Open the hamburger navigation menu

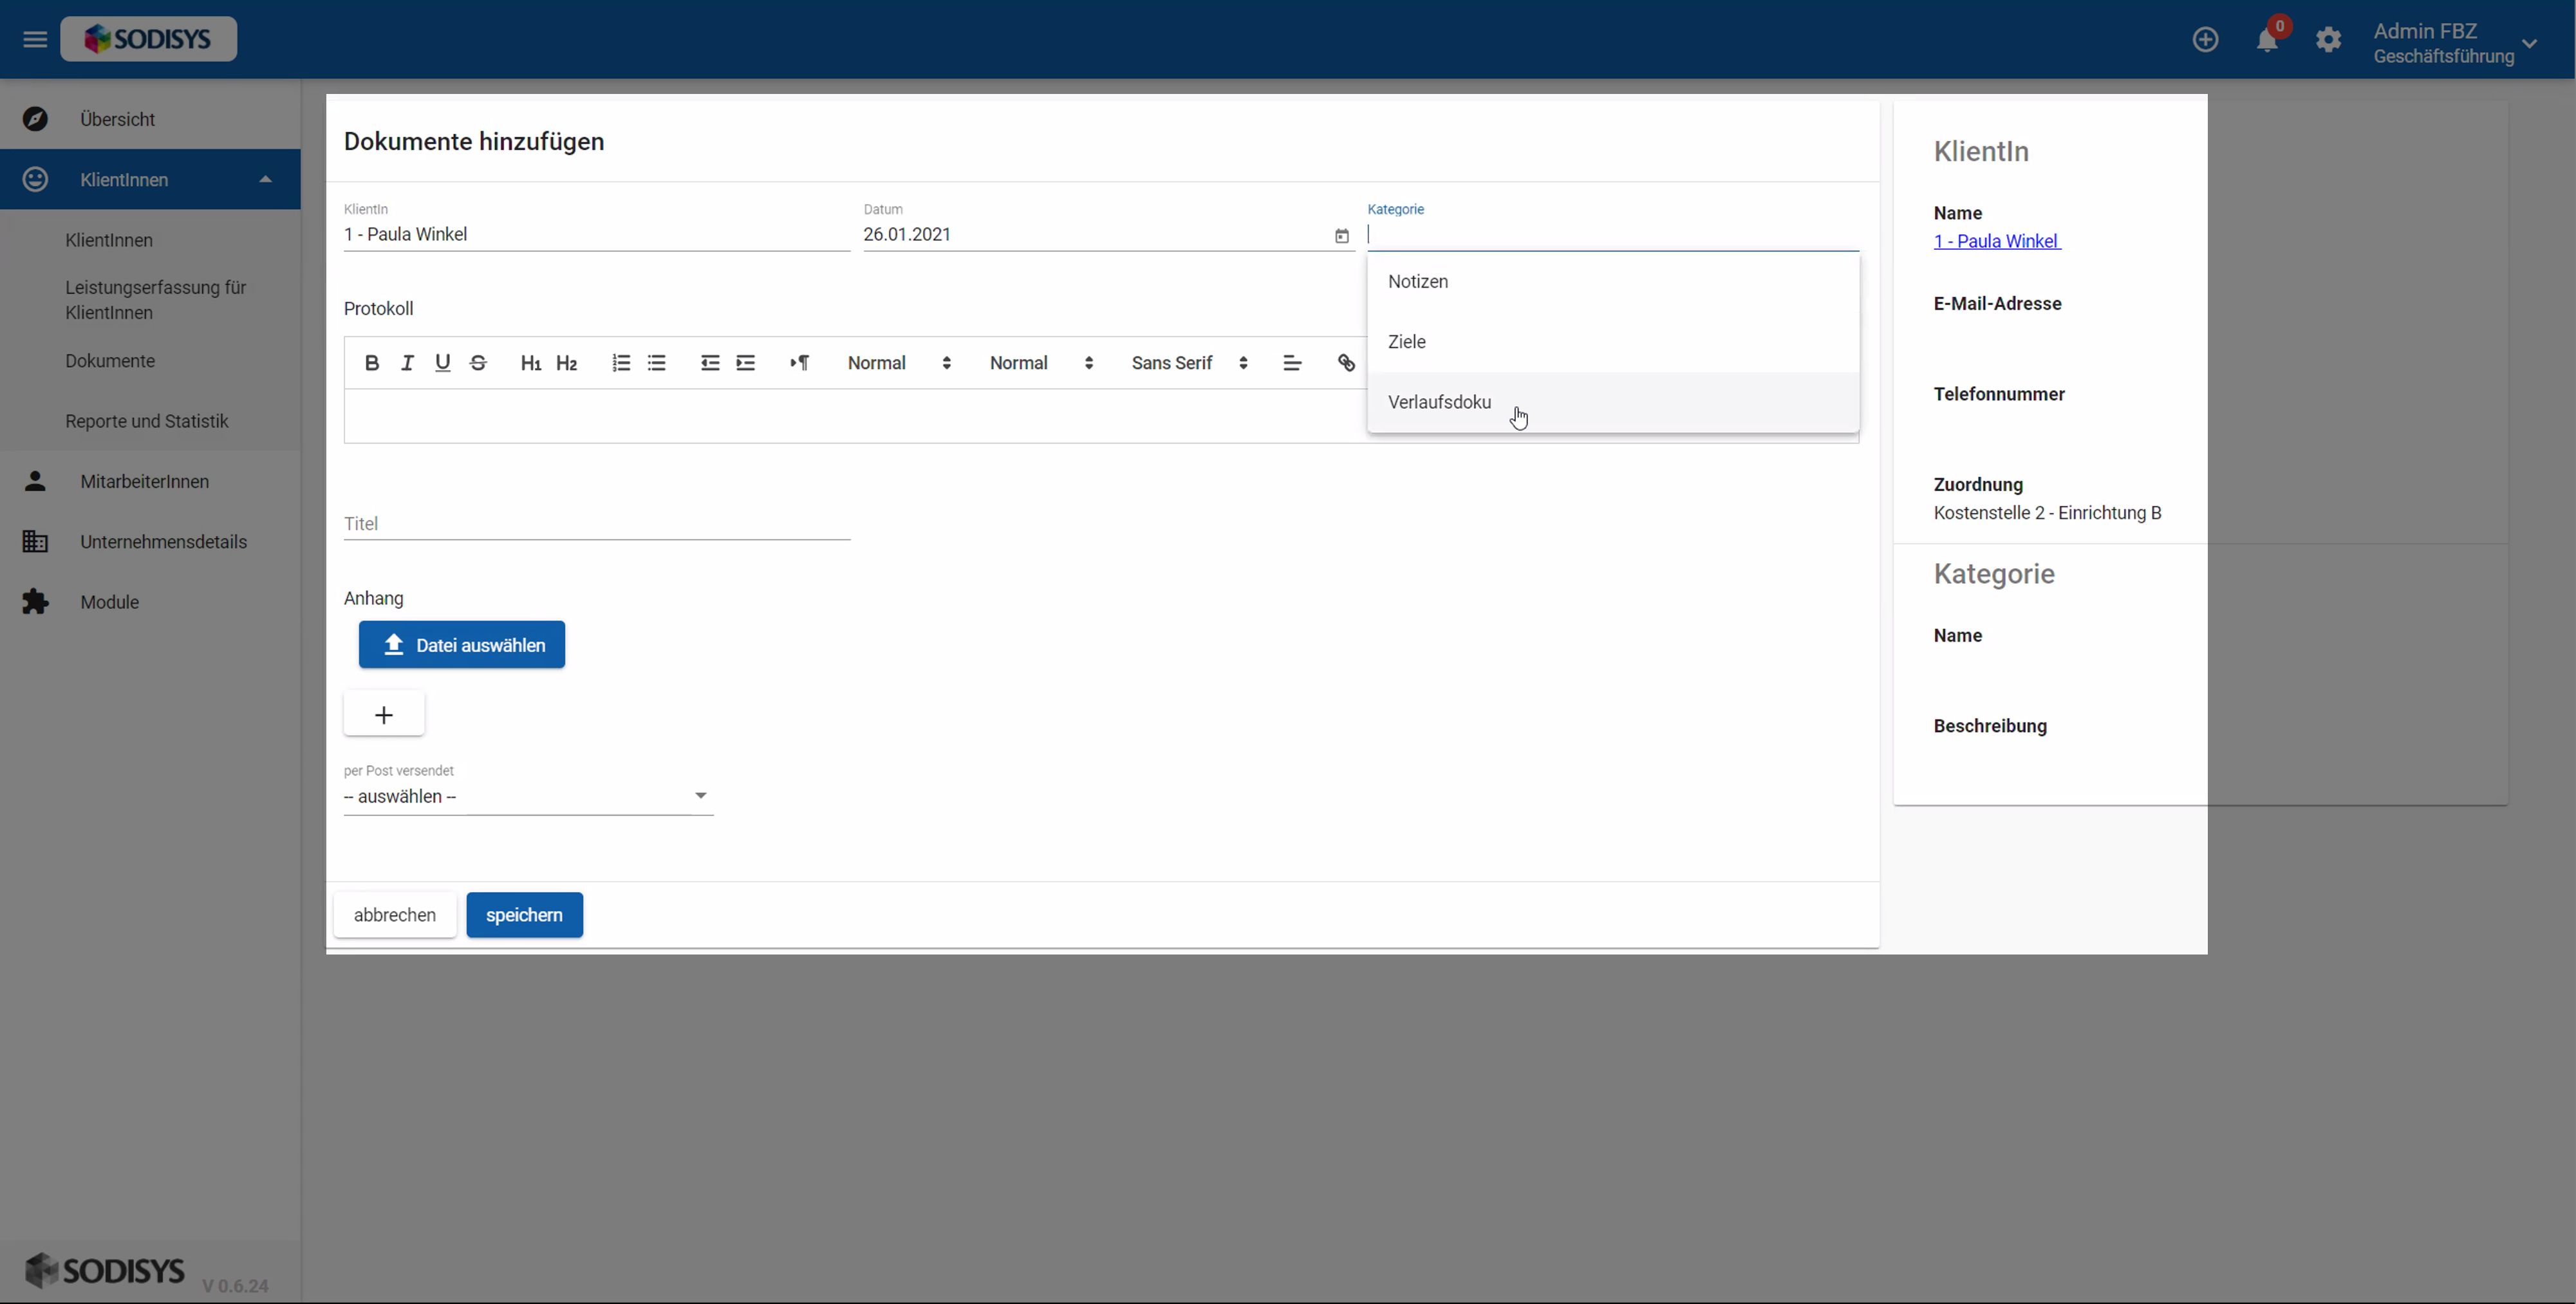pyautogui.click(x=35, y=39)
